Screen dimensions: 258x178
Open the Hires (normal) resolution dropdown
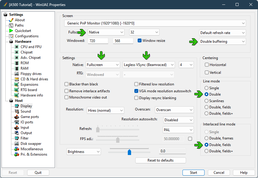tap(105, 111)
